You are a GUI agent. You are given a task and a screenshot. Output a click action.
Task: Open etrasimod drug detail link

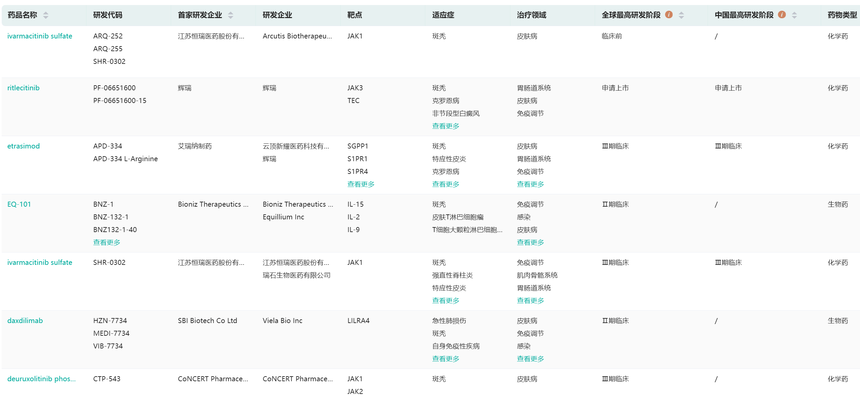23,146
